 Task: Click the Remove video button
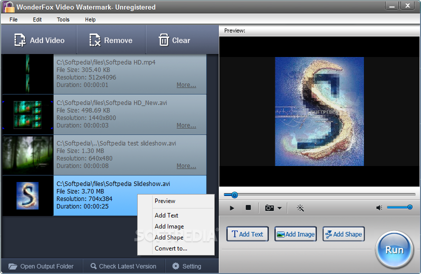coord(111,40)
